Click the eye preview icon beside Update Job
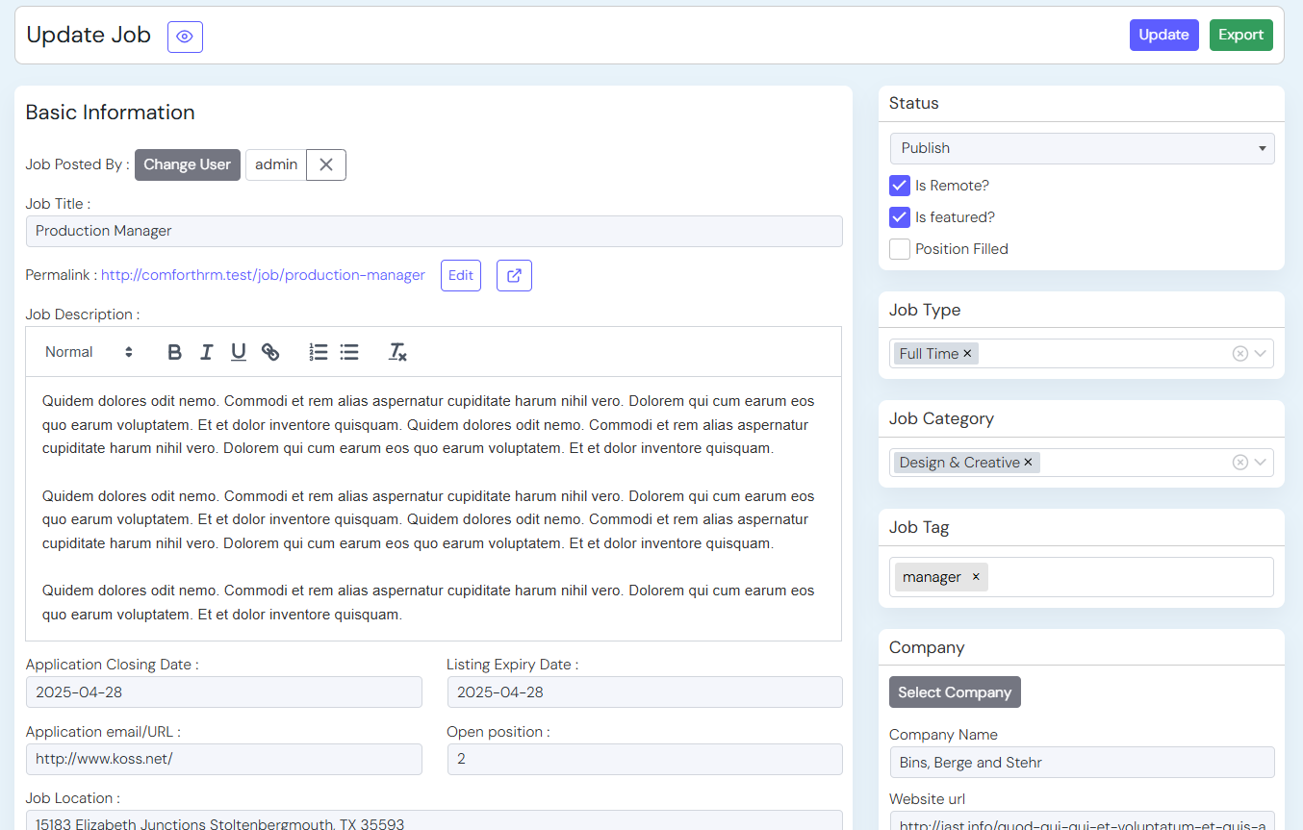The height and width of the screenshot is (830, 1303). [x=185, y=37]
